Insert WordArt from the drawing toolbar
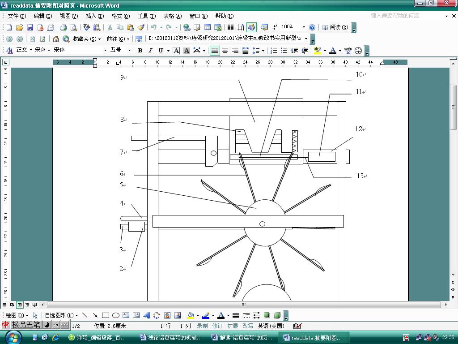 (x=146, y=315)
